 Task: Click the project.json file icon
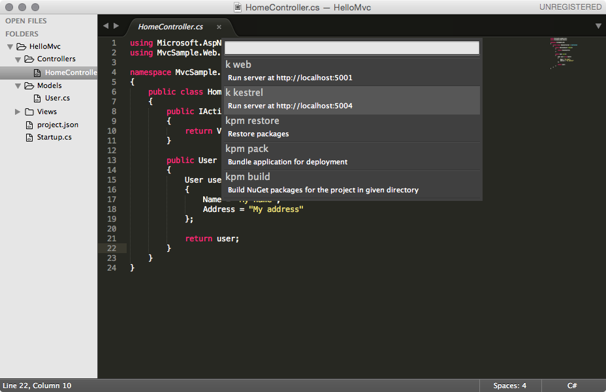coord(29,125)
